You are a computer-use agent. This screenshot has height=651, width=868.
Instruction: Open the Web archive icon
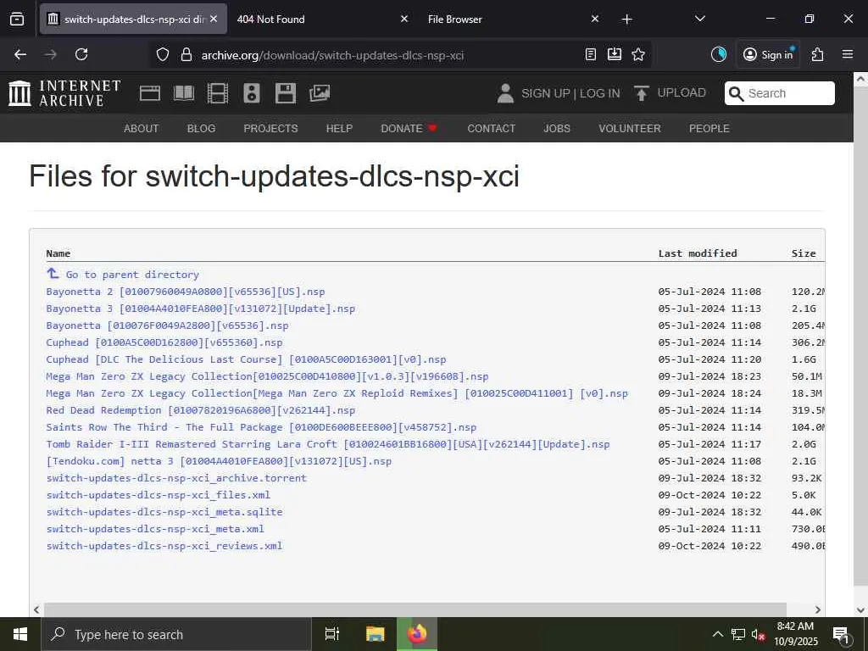coord(149,93)
